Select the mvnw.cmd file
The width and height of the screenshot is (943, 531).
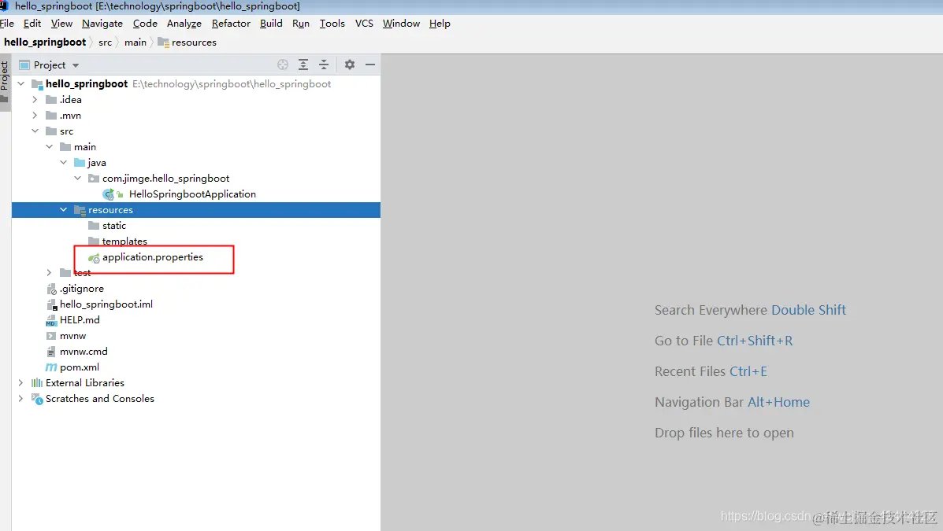[x=84, y=352]
